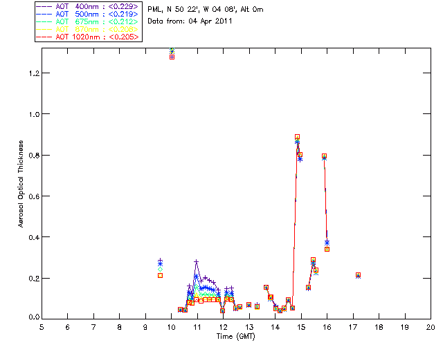Image resolution: width=443 pixels, height=354 pixels.
Task: Click the x-axis tick label 15
Action: (x=301, y=327)
